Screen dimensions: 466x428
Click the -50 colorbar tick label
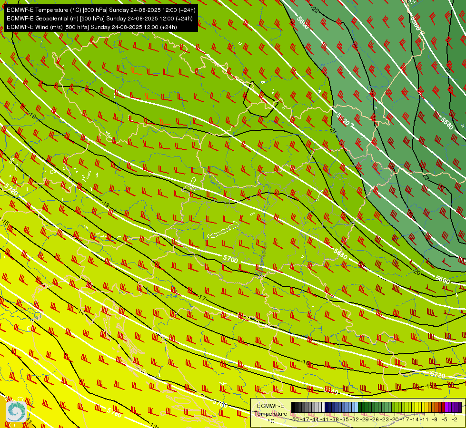click(295, 420)
